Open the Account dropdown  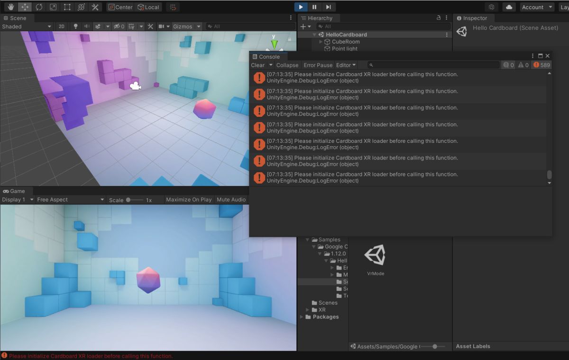(537, 7)
